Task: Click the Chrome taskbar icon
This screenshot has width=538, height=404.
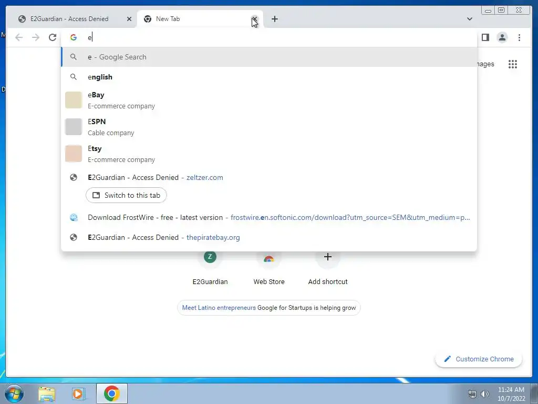Action: (x=112, y=393)
